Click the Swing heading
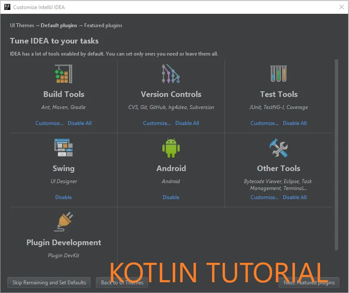The height and width of the screenshot is (293, 349). (63, 168)
